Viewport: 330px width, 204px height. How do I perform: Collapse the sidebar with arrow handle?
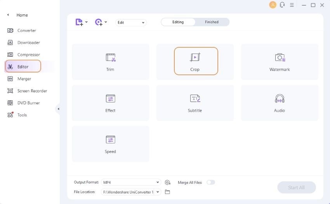click(x=58, y=109)
